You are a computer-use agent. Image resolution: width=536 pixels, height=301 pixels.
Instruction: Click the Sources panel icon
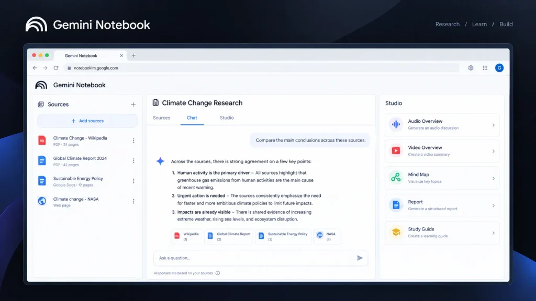[x=41, y=105]
